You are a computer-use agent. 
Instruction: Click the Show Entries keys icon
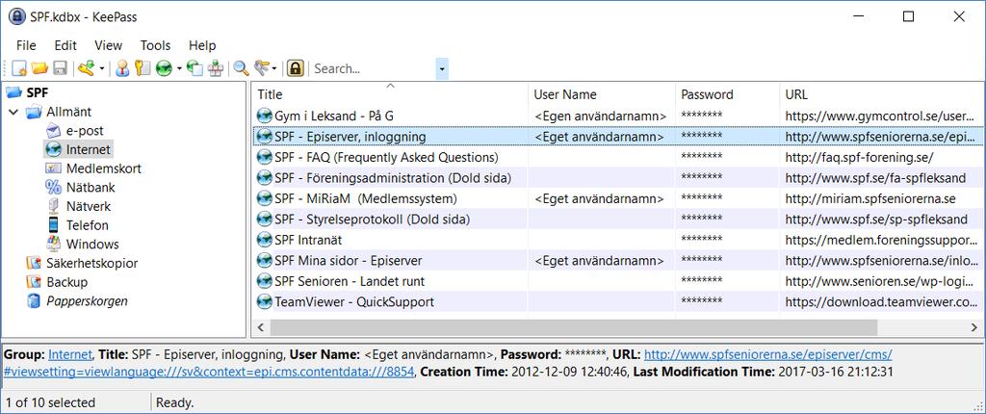point(261,68)
